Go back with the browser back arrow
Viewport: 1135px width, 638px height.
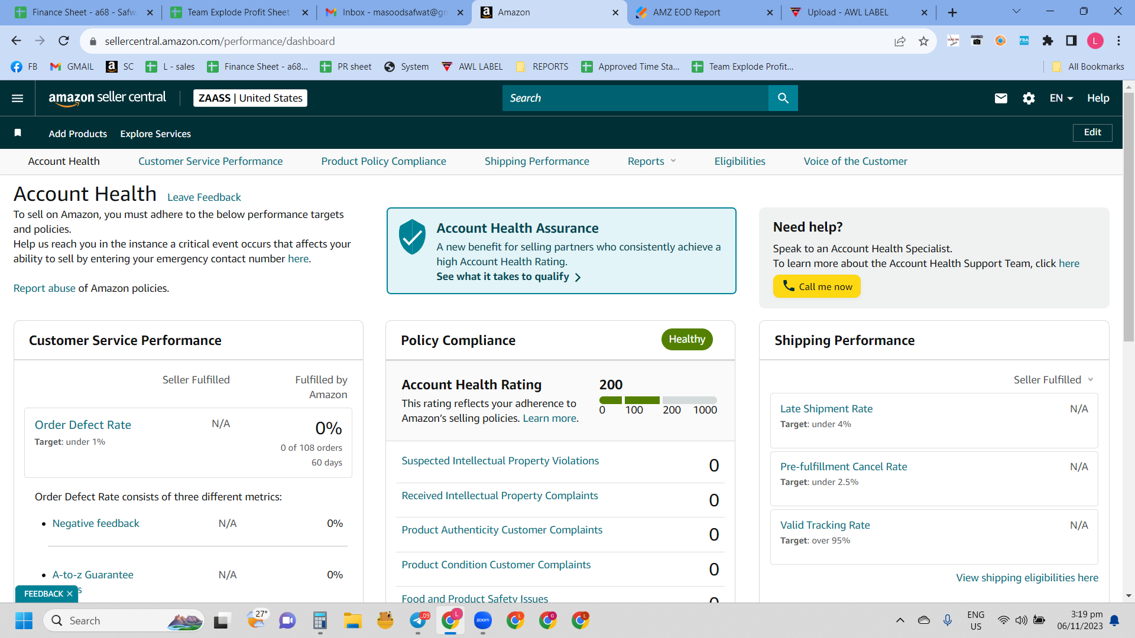click(x=16, y=41)
